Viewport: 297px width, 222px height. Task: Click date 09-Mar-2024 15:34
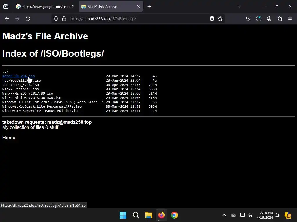pos(123,89)
